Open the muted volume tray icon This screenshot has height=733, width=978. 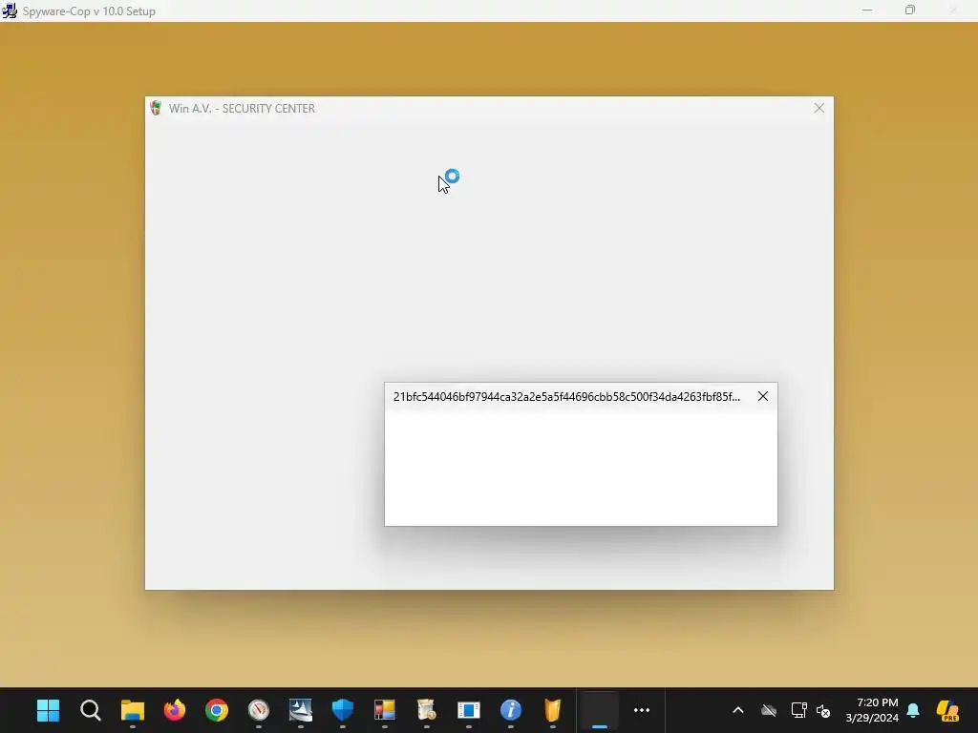pyautogui.click(x=823, y=710)
